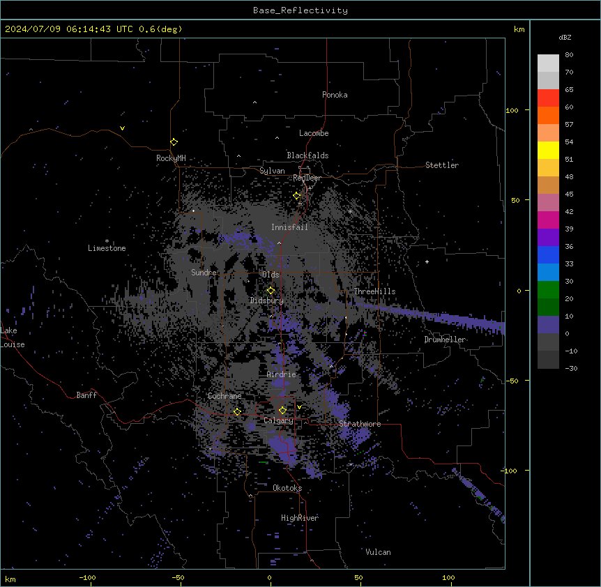This screenshot has width=601, height=587.
Task: Click the Vulcan label
Action: pyautogui.click(x=378, y=552)
